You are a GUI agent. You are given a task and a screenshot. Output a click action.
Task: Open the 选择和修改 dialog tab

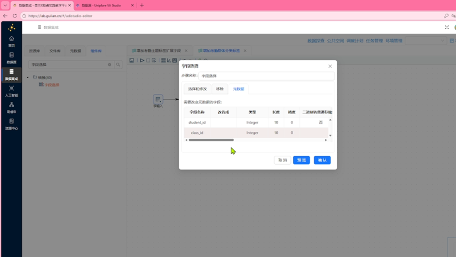coord(197,89)
